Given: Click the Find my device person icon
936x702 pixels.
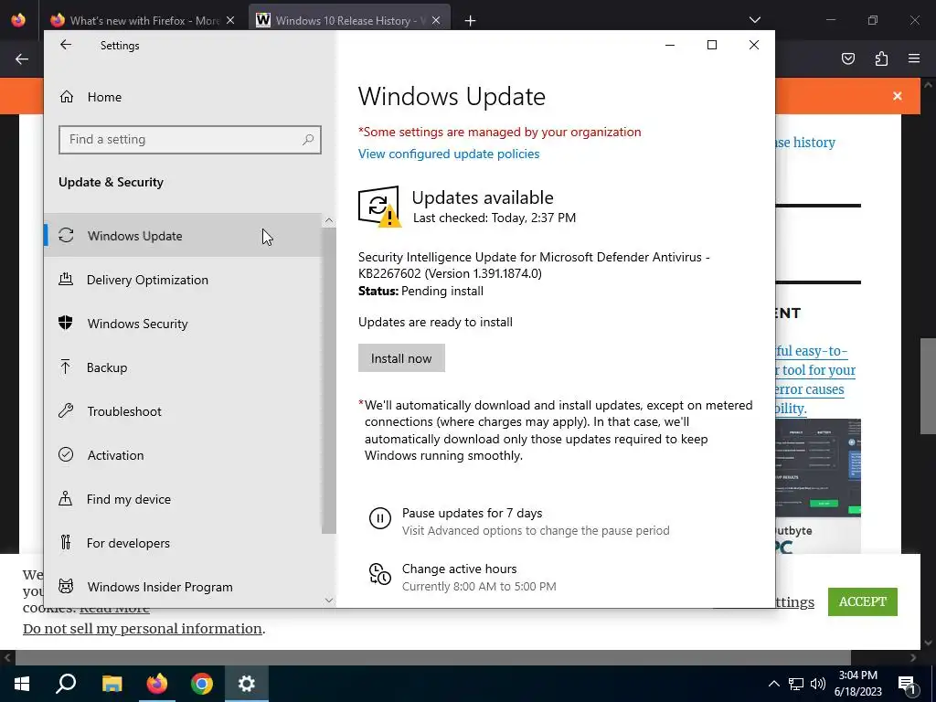Looking at the screenshot, I should point(66,498).
